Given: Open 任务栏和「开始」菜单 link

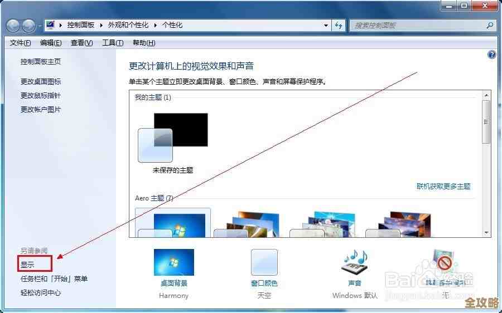Looking at the screenshot, I should tap(54, 279).
